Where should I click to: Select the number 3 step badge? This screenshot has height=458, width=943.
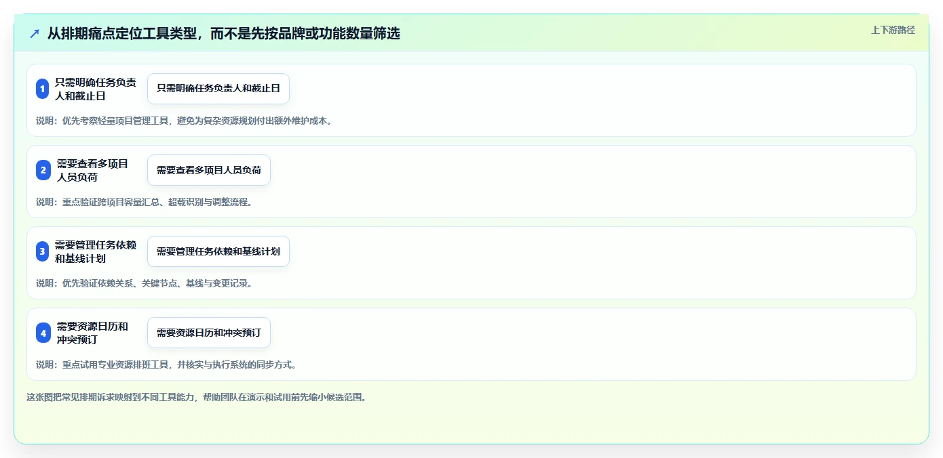[x=43, y=251]
